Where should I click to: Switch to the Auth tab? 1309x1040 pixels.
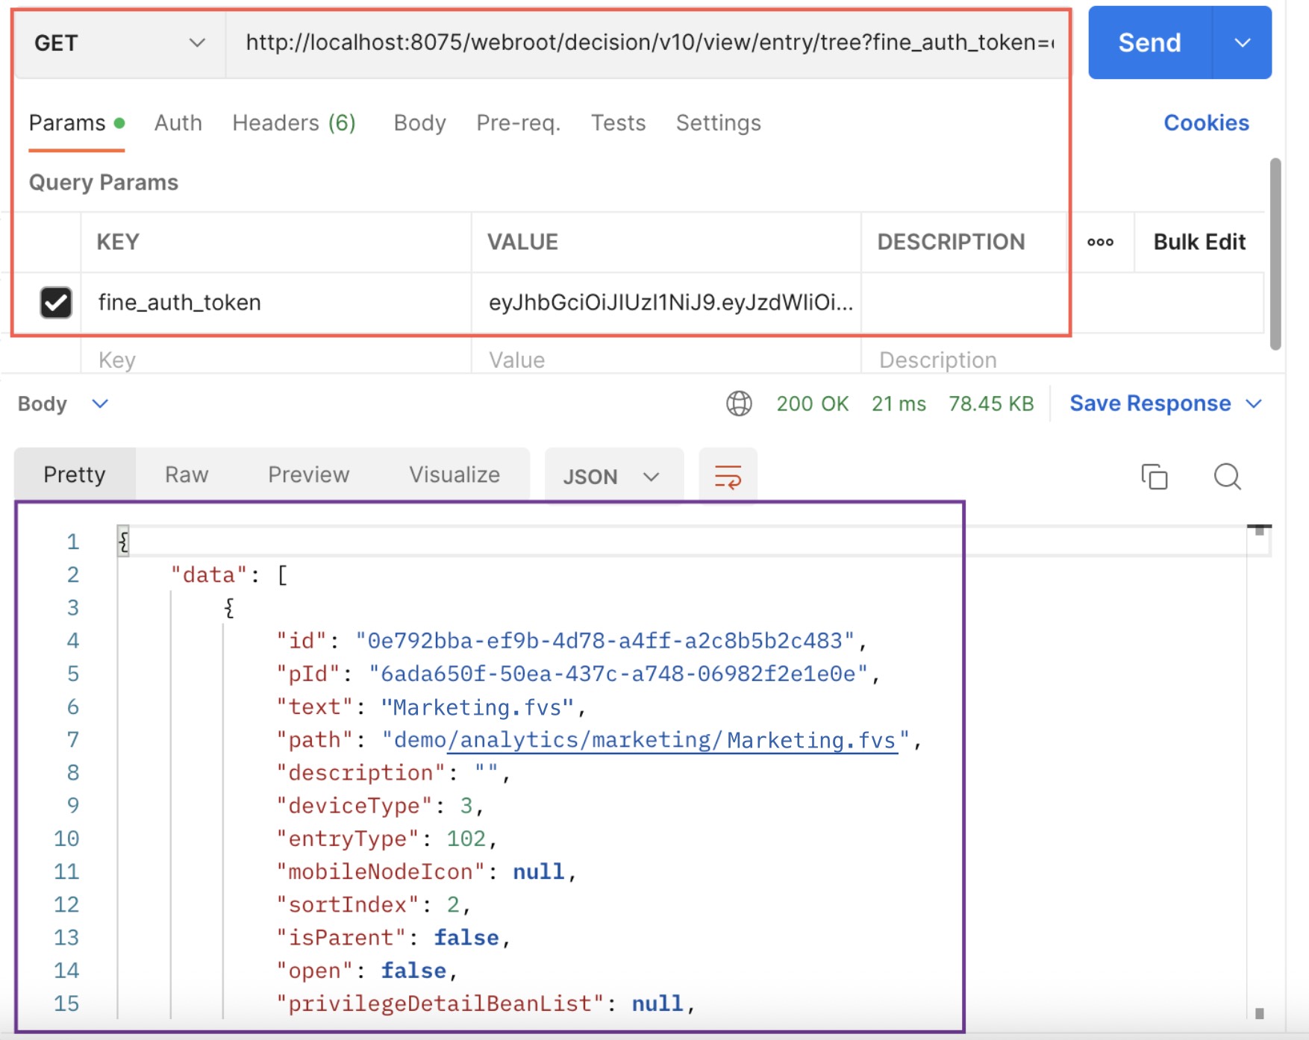coord(178,123)
